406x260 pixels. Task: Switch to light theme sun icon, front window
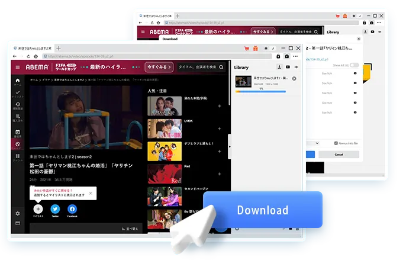[266, 48]
